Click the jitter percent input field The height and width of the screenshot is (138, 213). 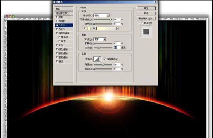pyautogui.click(x=117, y=69)
